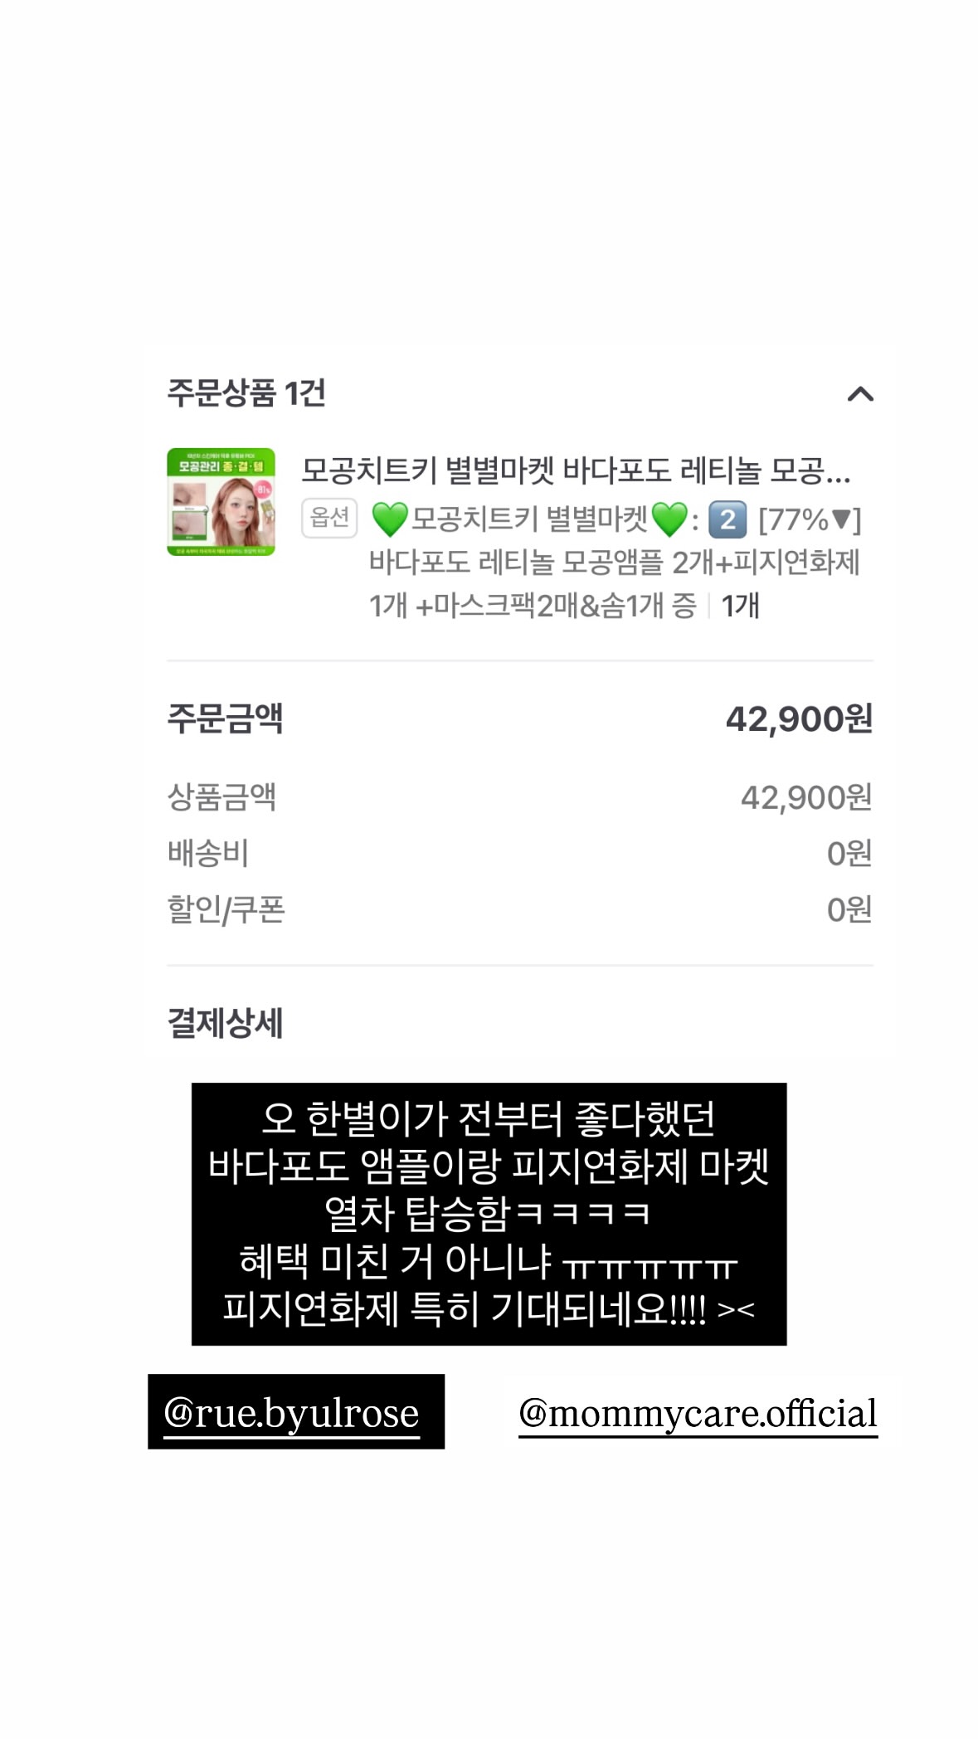Image resolution: width=978 pixels, height=1739 pixels.
Task: Tap the black story caption text box
Action: 489,1214
